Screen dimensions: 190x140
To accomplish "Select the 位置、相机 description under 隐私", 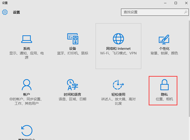I will (x=164, y=99).
